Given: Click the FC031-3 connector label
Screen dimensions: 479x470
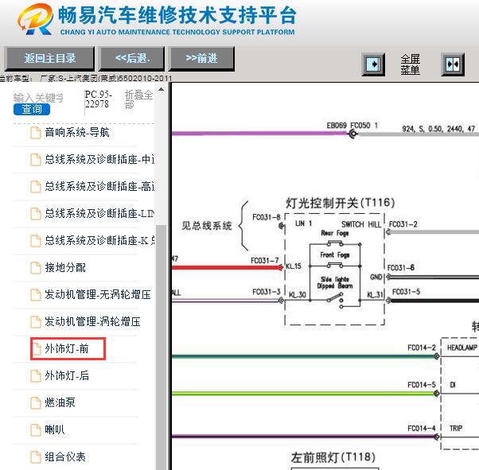Looking at the screenshot, I should click(266, 292).
